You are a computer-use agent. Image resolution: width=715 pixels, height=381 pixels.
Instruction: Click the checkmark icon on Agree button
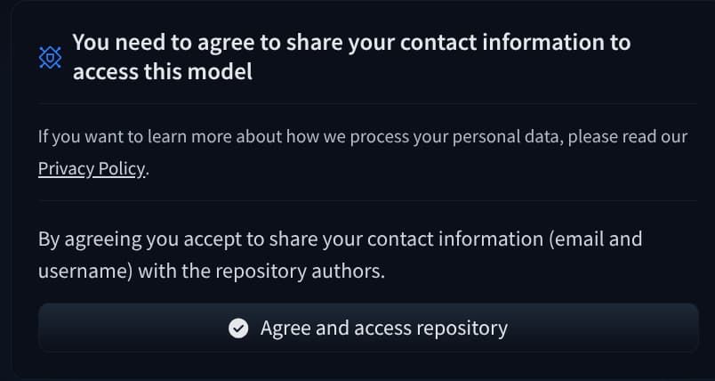[237, 328]
